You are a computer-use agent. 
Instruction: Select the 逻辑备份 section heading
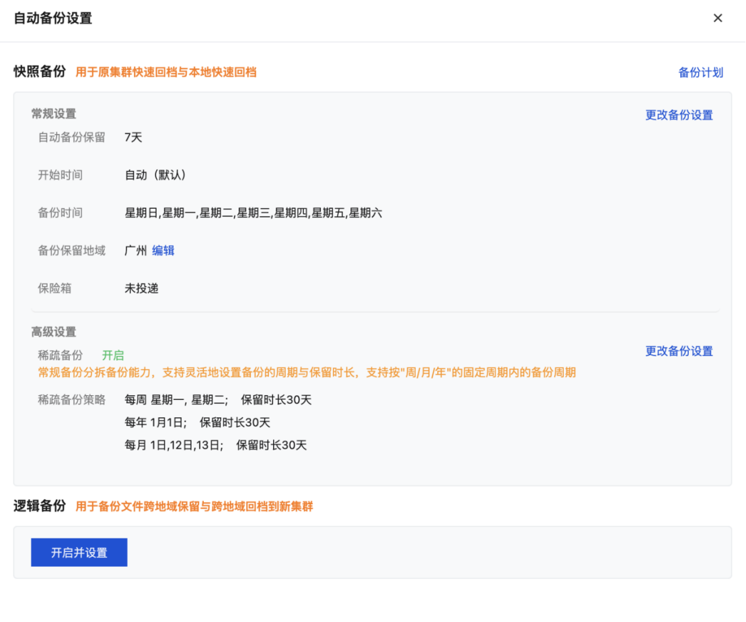40,506
